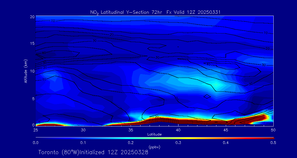This screenshot has width=297, height=158.
Task: Select colorbar scale value '0.4'
Action: point(226,143)
